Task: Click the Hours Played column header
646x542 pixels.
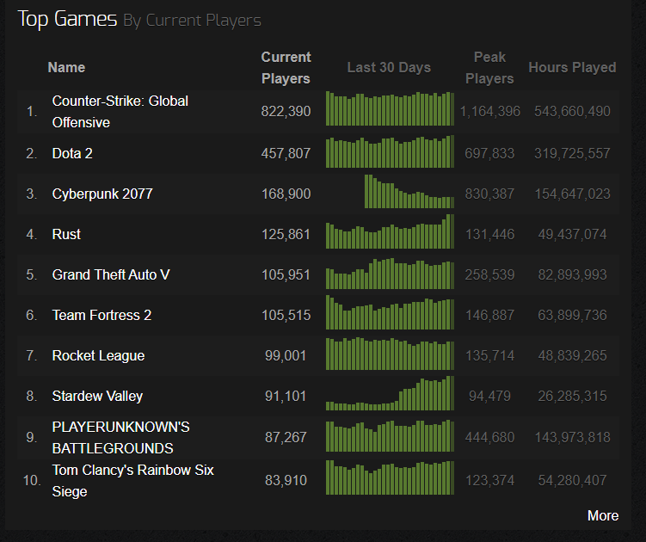Action: pyautogui.click(x=572, y=67)
